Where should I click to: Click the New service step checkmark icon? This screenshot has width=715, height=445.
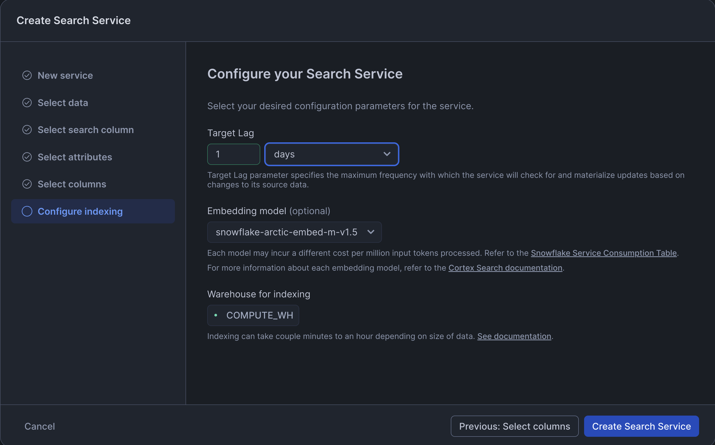27,75
